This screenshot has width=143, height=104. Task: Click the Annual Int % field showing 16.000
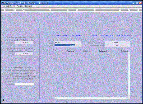click(x=24, y=42)
